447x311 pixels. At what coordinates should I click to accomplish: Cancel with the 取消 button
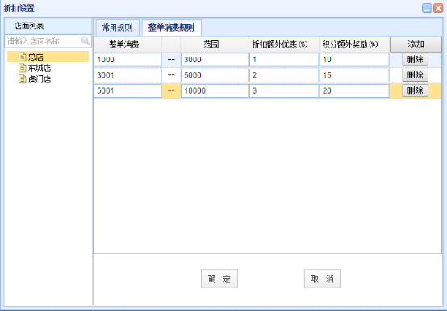[323, 279]
